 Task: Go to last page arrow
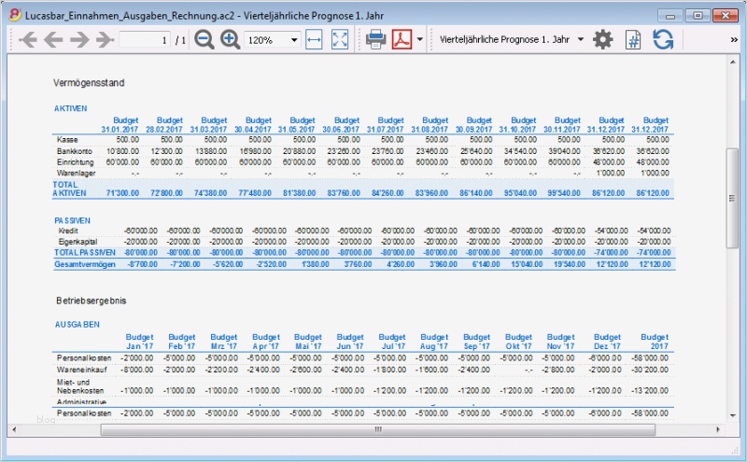[106, 39]
